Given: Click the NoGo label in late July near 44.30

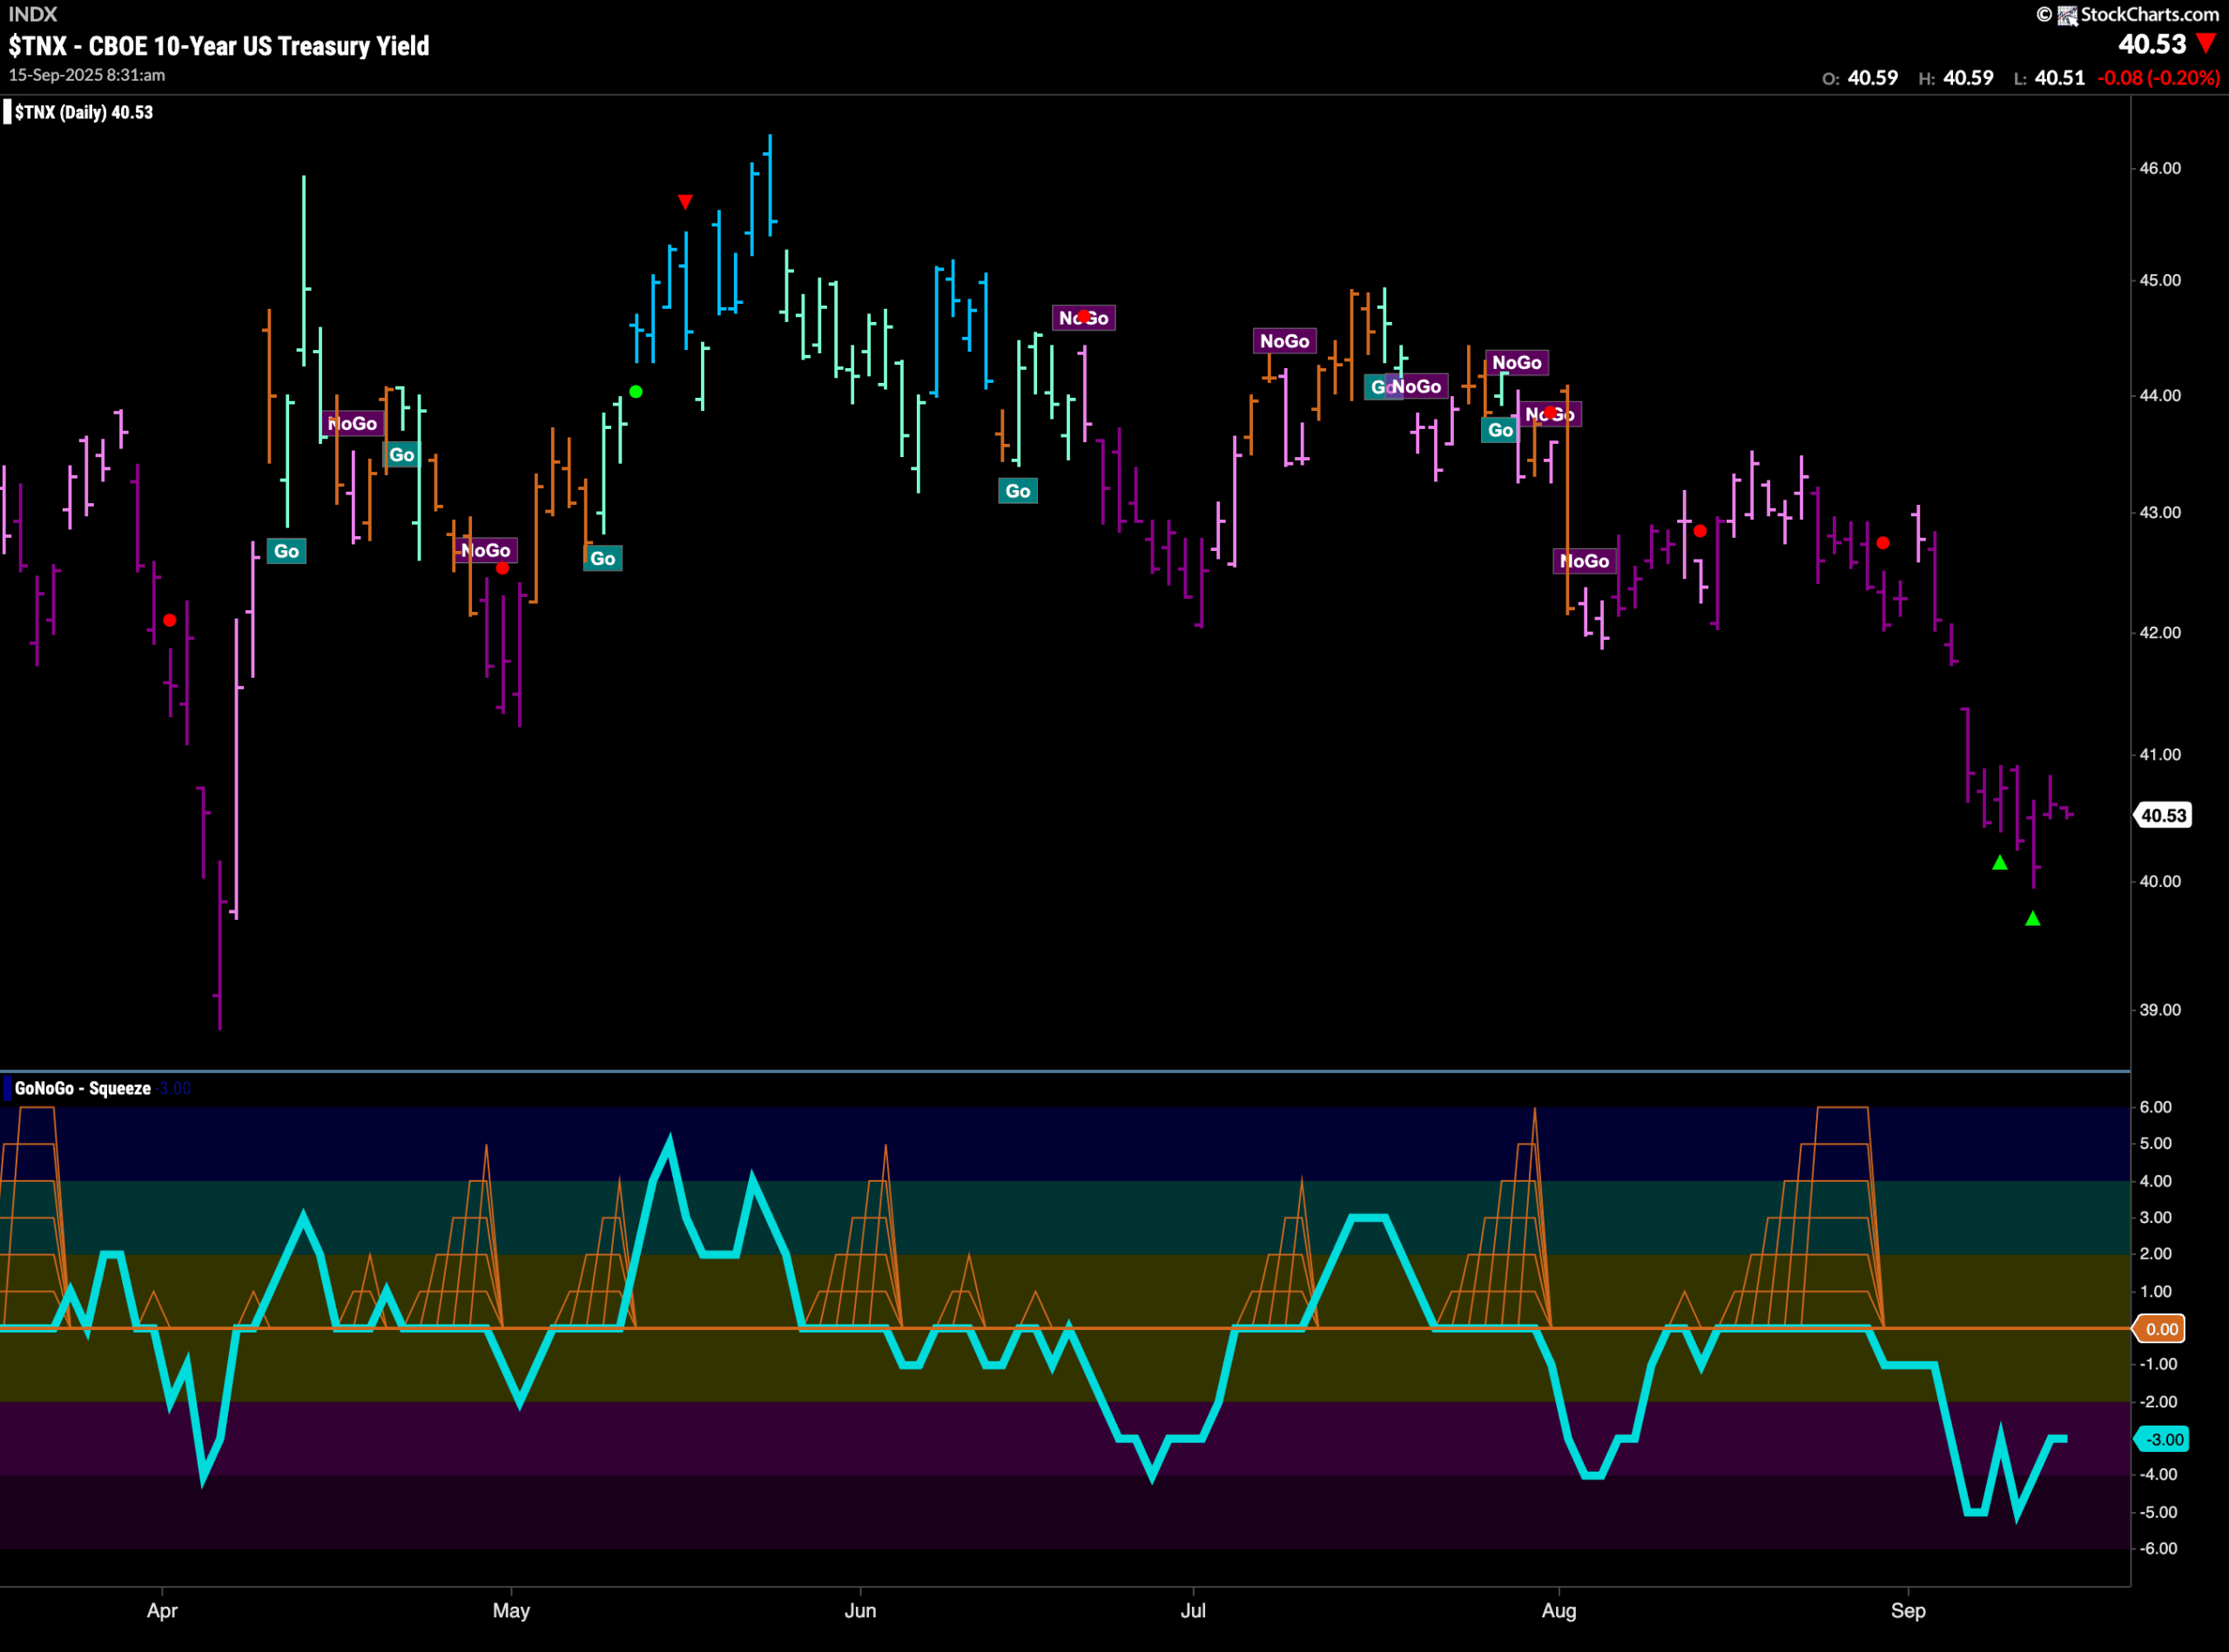Looking at the screenshot, I should [1517, 363].
